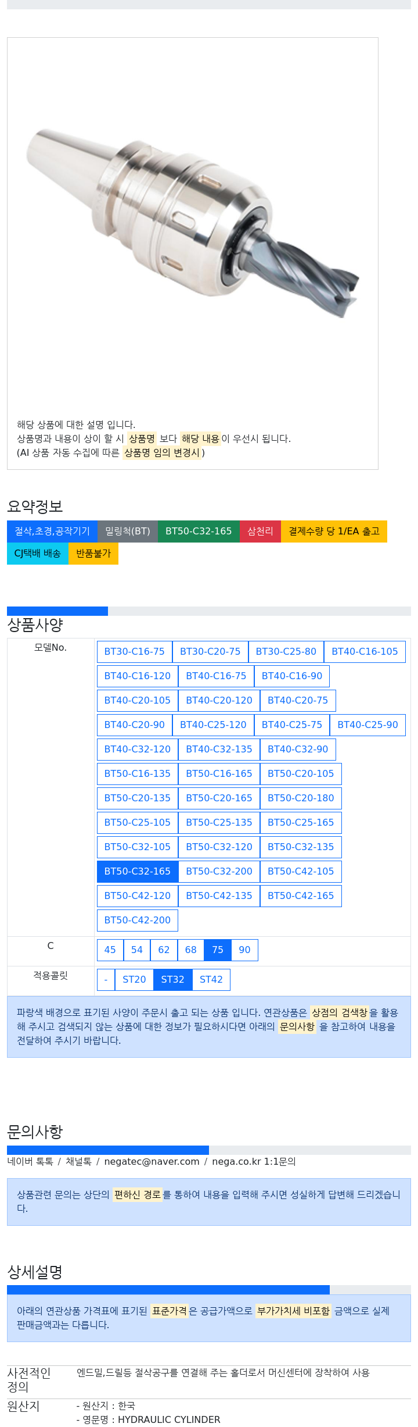
Task: Select model BT30-C16-75
Action: tap(134, 651)
